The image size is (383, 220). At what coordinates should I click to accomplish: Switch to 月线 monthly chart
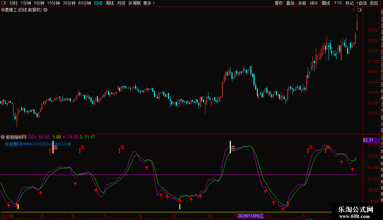[121, 3]
